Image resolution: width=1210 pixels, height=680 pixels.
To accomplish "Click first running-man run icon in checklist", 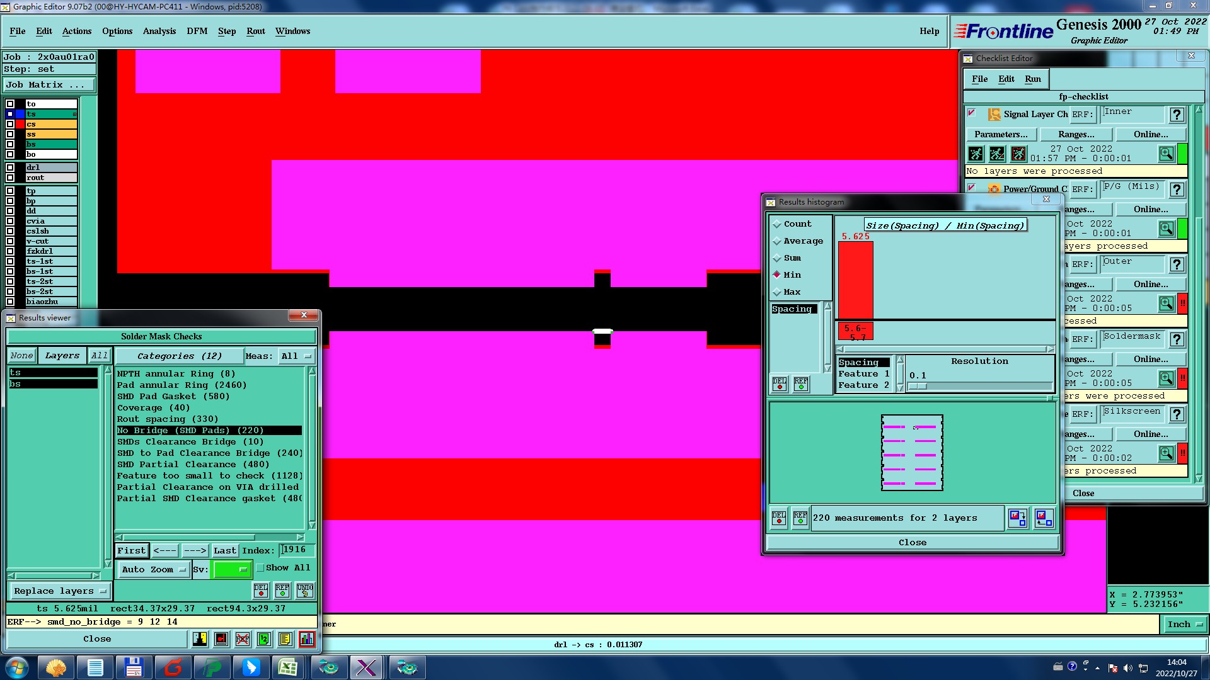I will click(x=976, y=154).
